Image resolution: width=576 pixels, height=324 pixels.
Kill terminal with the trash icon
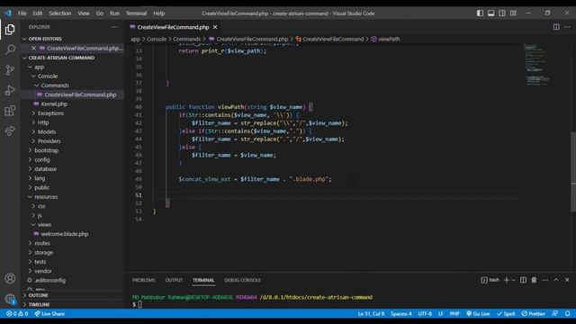pos(534,280)
